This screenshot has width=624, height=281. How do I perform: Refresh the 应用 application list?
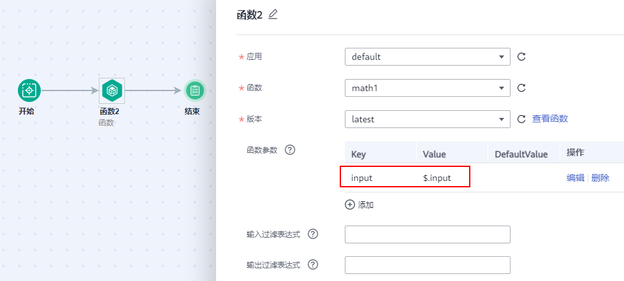(521, 57)
